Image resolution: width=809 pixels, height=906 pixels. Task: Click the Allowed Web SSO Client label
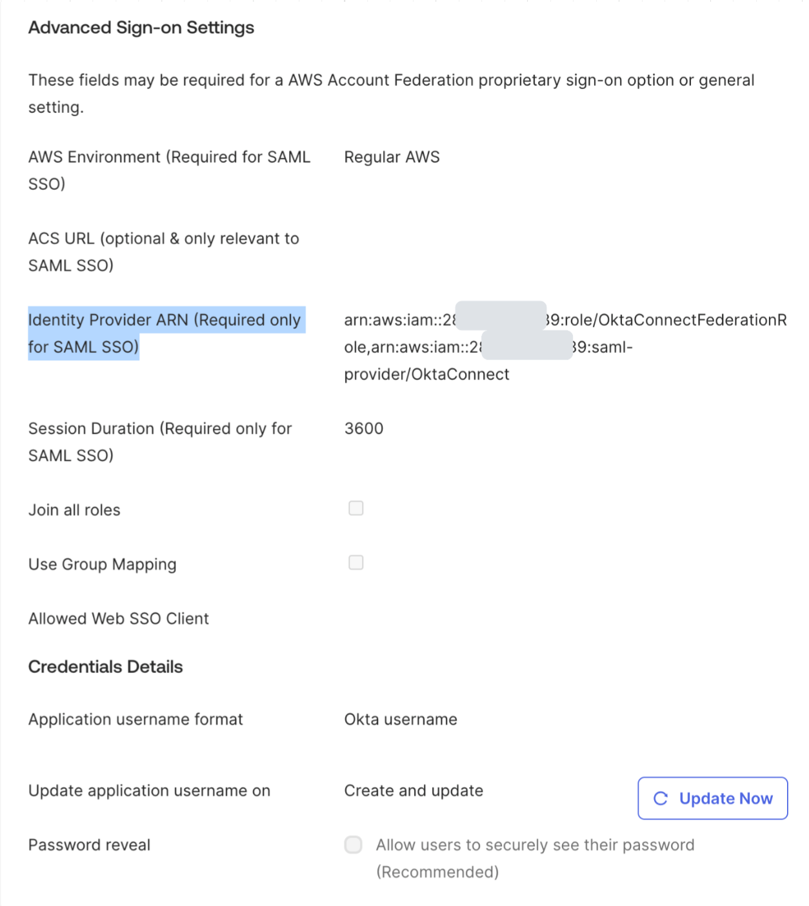pos(119,619)
